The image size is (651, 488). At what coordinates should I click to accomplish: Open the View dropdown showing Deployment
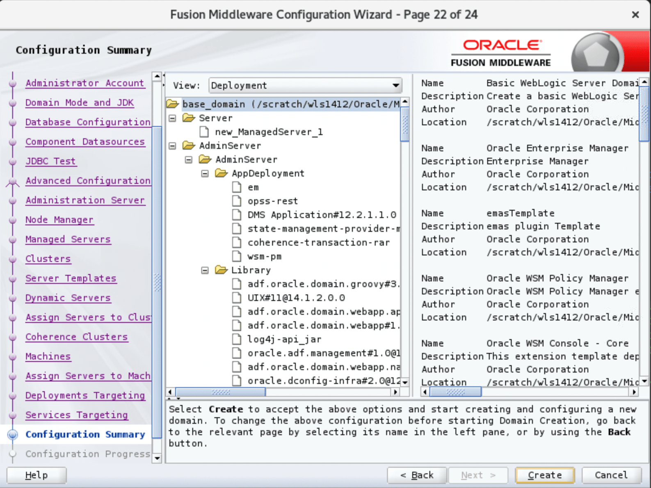(305, 85)
